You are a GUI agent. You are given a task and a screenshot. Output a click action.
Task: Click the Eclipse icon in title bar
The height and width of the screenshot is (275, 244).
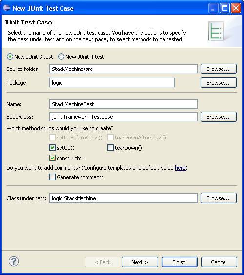pyautogui.click(x=7, y=8)
